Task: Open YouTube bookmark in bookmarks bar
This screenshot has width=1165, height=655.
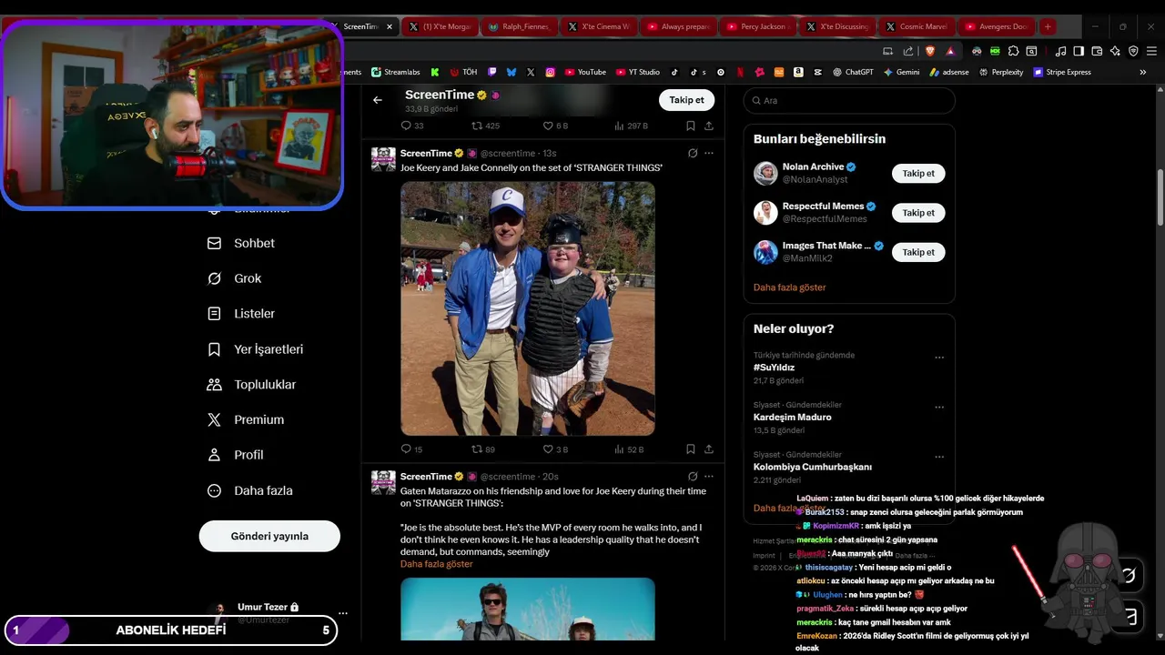Action: (585, 72)
